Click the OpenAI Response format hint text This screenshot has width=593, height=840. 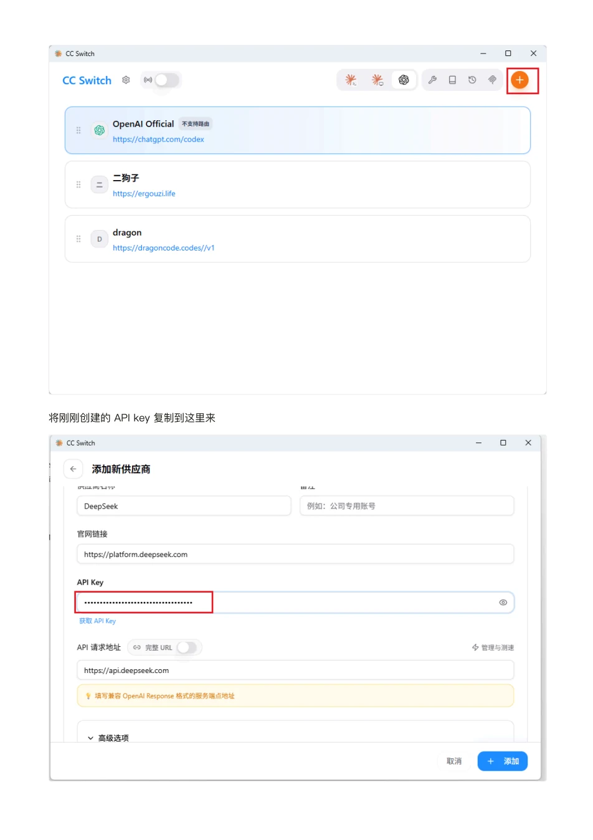[164, 696]
